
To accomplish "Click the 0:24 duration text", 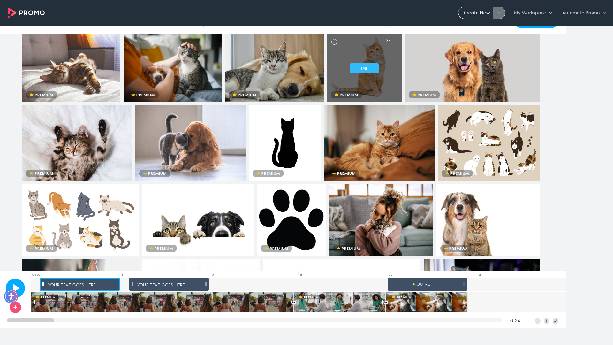I will 515,321.
